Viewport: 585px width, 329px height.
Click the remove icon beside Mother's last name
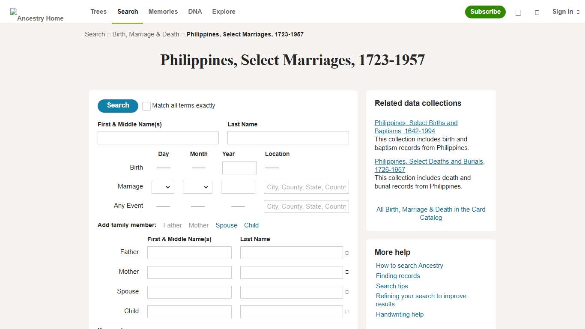[x=346, y=272]
